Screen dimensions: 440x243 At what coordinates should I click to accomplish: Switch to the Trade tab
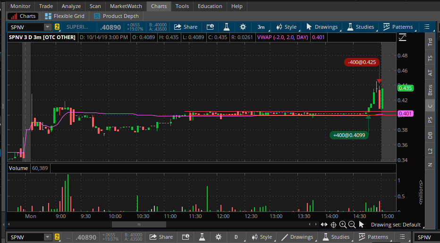[x=46, y=6]
